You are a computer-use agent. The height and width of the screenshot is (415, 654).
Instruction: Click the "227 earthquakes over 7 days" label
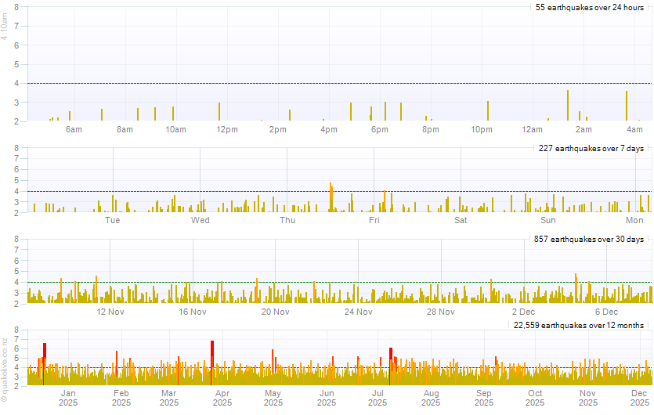(591, 148)
